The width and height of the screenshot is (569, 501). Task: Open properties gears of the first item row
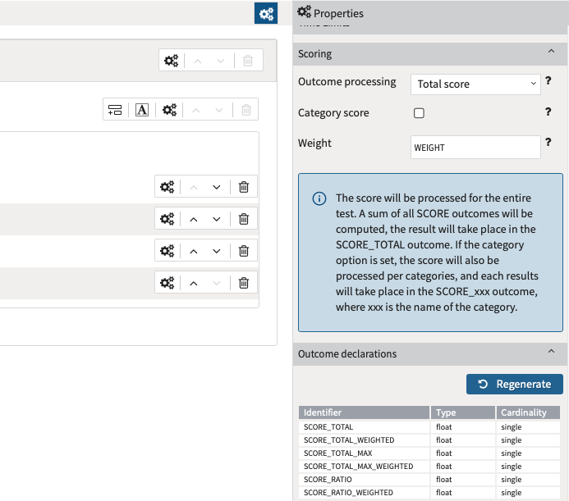[167, 187]
